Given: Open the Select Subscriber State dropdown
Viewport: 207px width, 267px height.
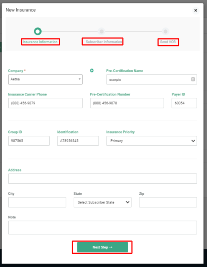Looking at the screenshot, I should click(x=102, y=202).
